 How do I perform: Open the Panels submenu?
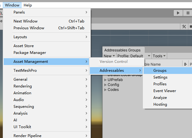47,12
